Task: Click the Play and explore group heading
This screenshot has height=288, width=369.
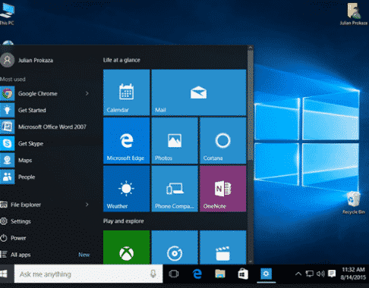Action: point(123,221)
